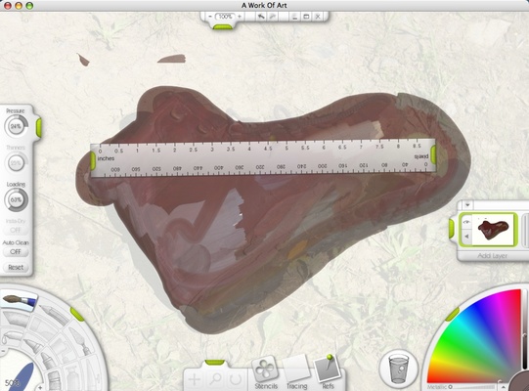Click the canvas zoom magnifier button
The height and width of the screenshot is (391, 529).
tap(215, 379)
